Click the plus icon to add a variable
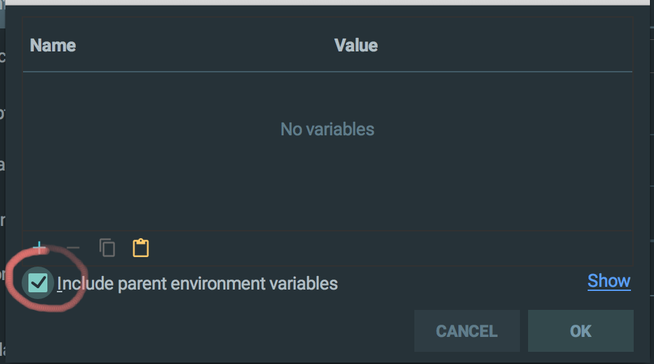654x364 pixels. (39, 248)
